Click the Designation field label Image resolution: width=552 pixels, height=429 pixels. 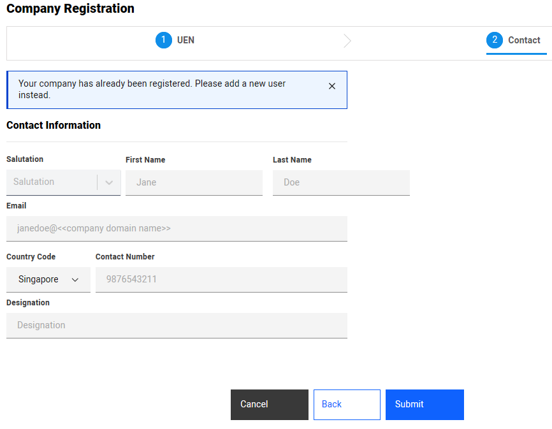28,303
